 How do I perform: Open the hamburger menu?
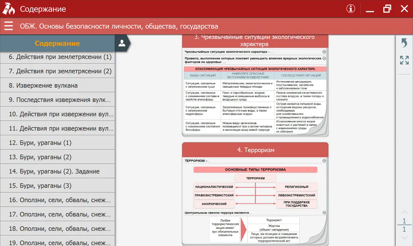pyautogui.click(x=9, y=26)
